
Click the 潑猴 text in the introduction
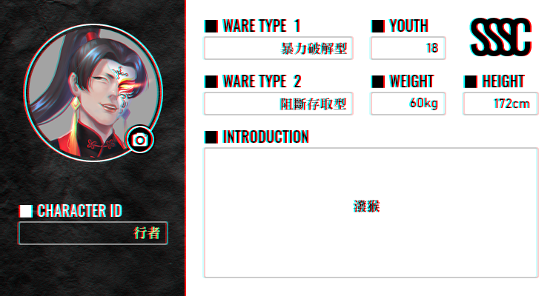coord(367,206)
